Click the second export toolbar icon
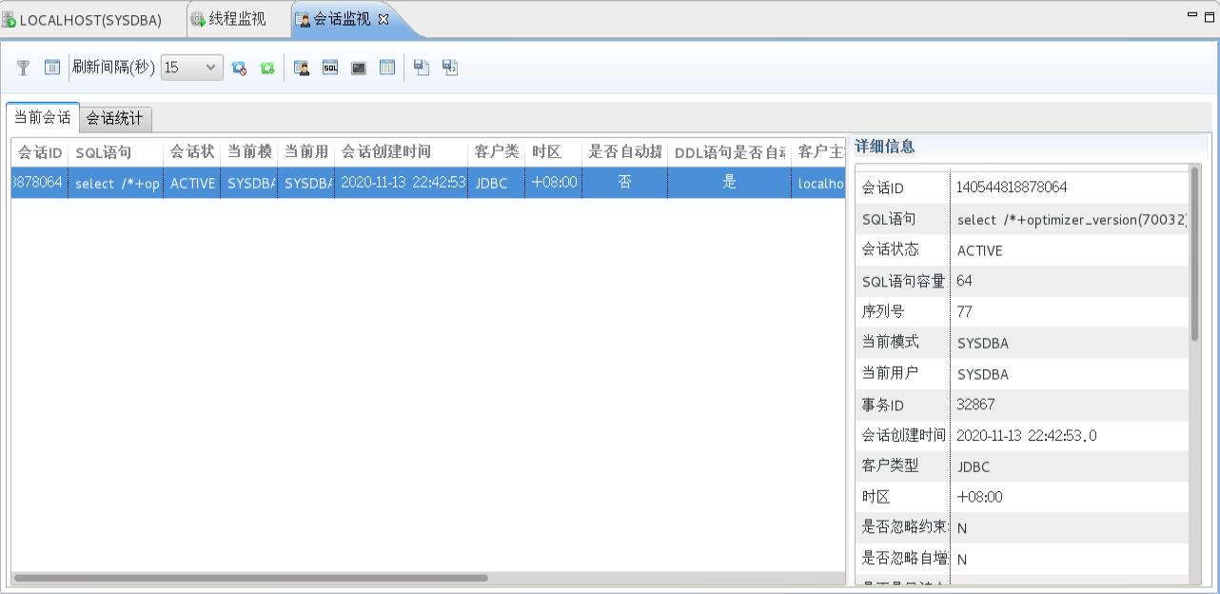Image resolution: width=1220 pixels, height=594 pixels. pos(450,68)
